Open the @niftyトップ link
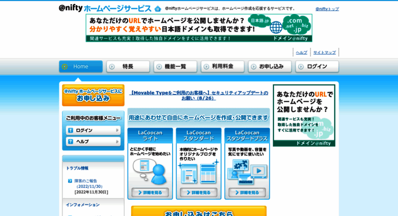The image size is (398, 216). point(327,9)
